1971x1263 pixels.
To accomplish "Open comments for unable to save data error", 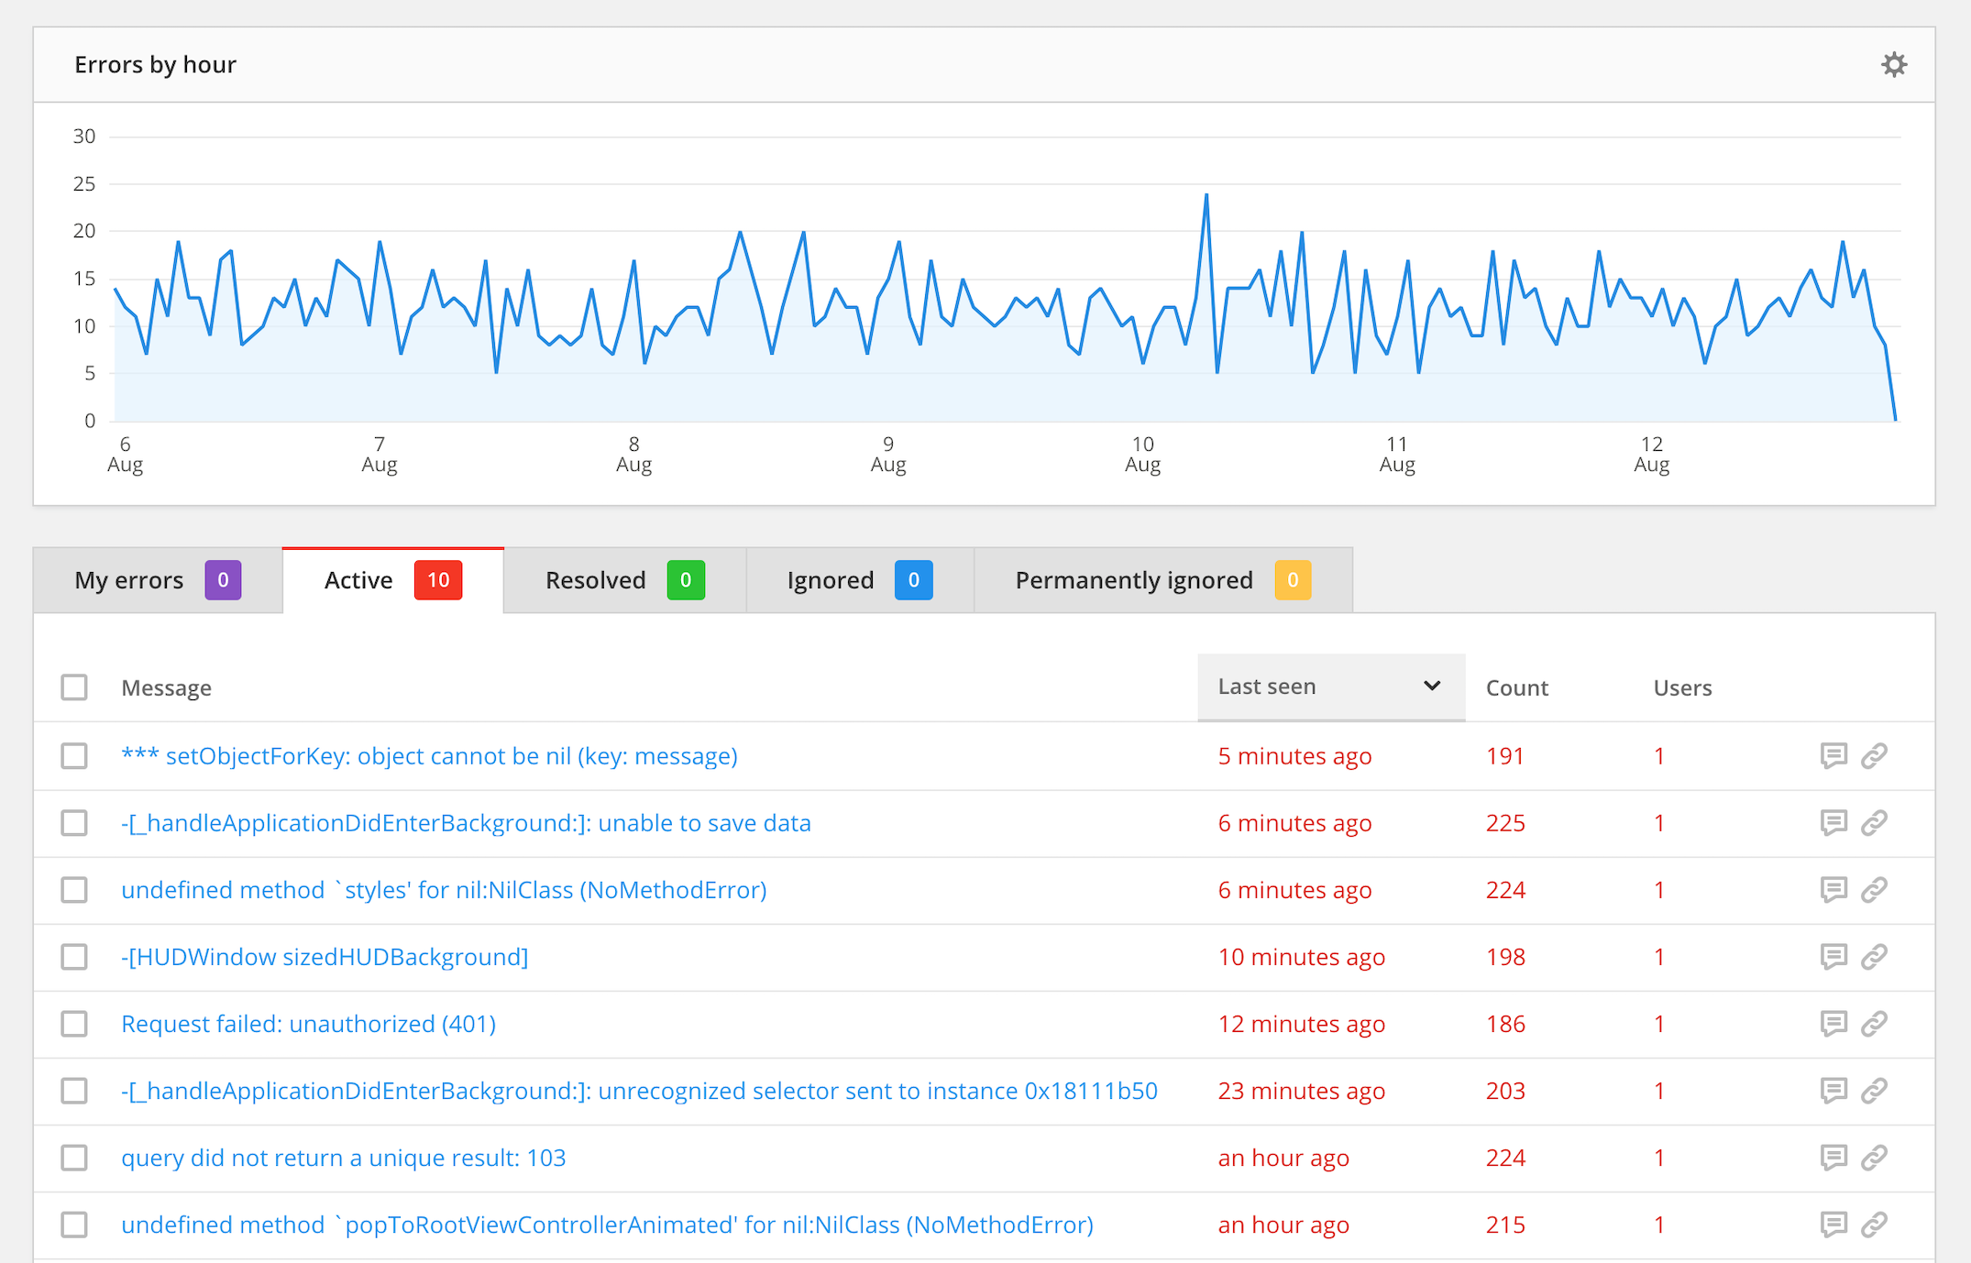I will [x=1833, y=823].
